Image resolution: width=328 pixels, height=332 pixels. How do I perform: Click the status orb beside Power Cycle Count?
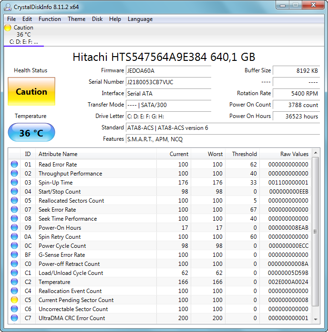pos(14,245)
